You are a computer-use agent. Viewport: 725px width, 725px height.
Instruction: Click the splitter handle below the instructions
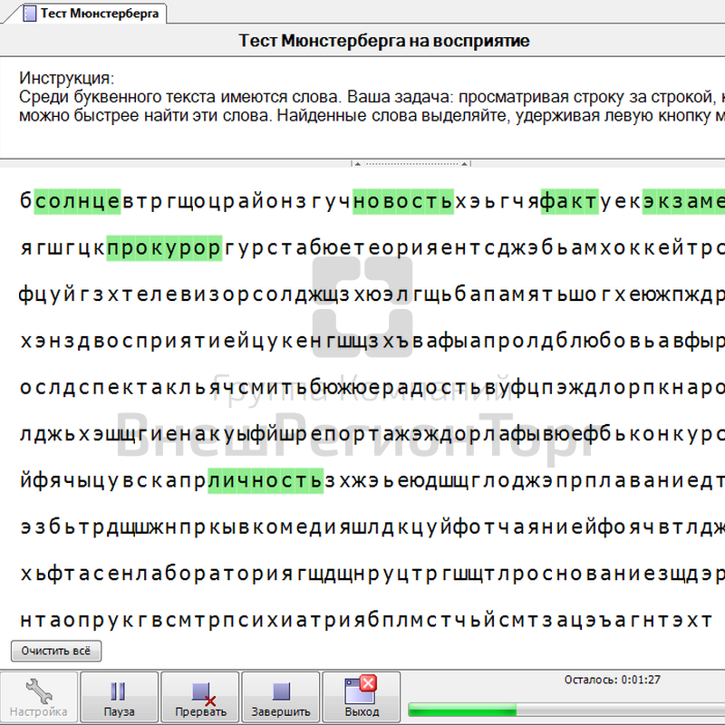click(413, 164)
